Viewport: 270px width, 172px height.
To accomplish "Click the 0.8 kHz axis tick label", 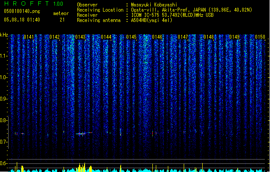I will click(x=3, y=120).
